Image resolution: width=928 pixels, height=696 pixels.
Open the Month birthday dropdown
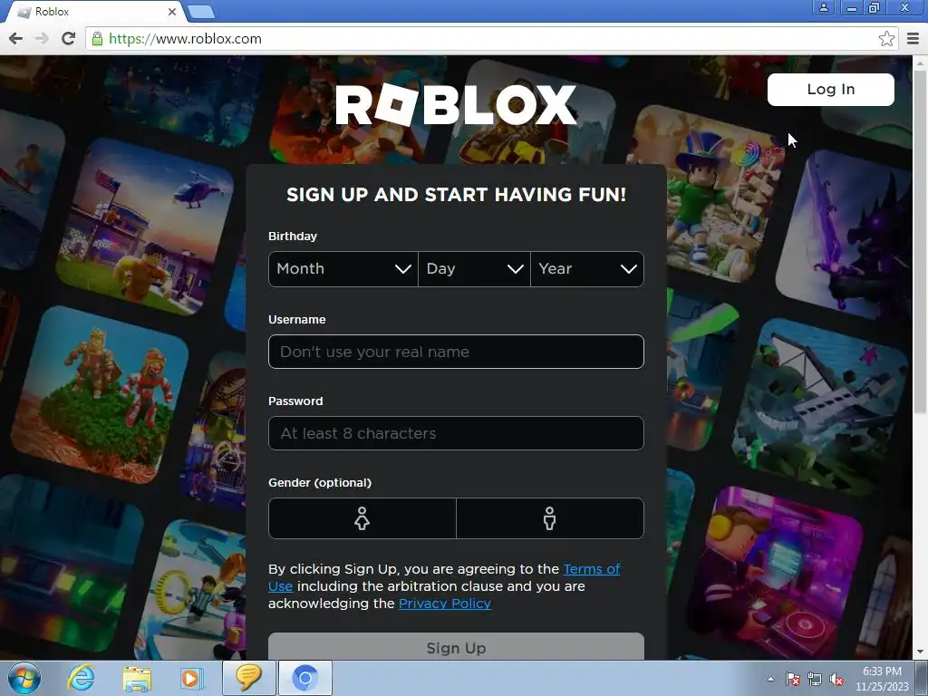click(x=343, y=268)
